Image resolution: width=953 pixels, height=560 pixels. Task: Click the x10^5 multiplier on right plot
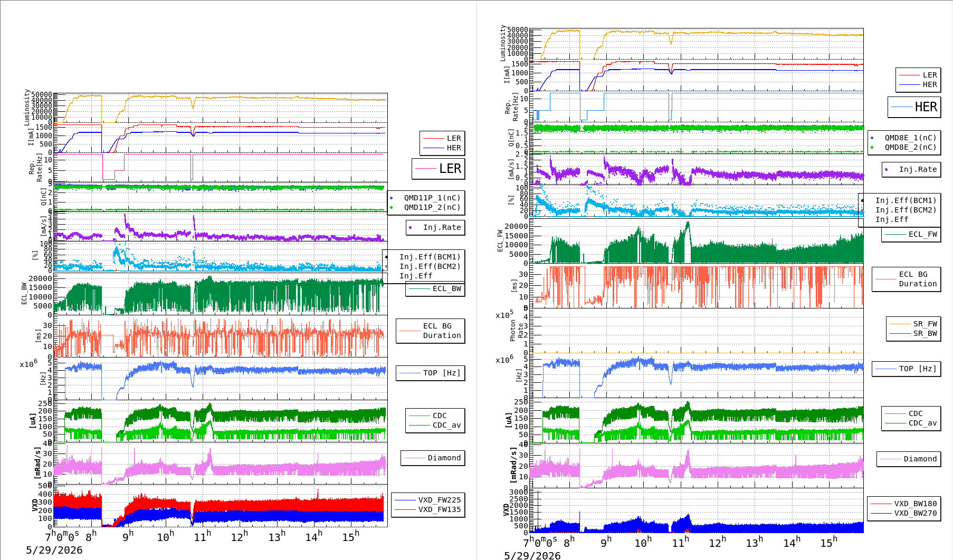click(x=504, y=315)
